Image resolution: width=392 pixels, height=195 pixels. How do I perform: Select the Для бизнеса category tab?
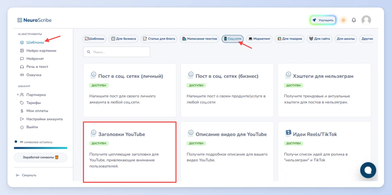[123, 39]
